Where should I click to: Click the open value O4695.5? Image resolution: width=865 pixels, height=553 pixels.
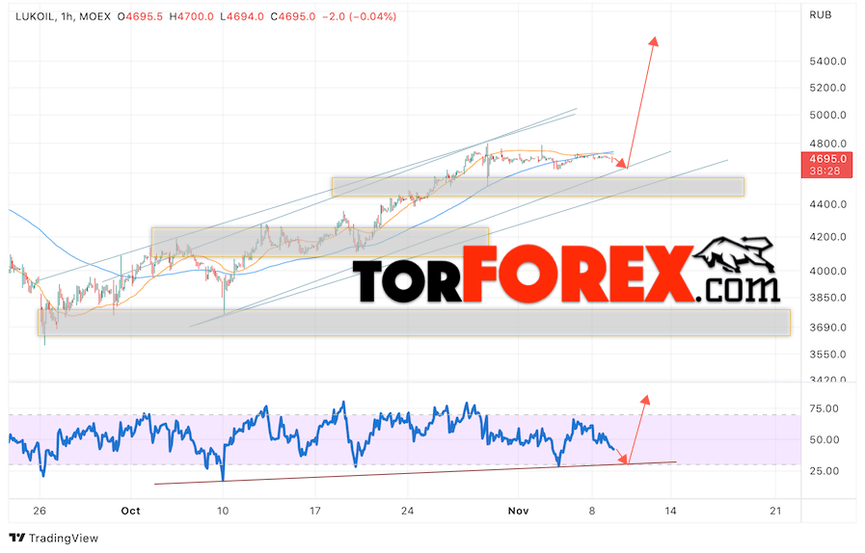pyautogui.click(x=140, y=16)
